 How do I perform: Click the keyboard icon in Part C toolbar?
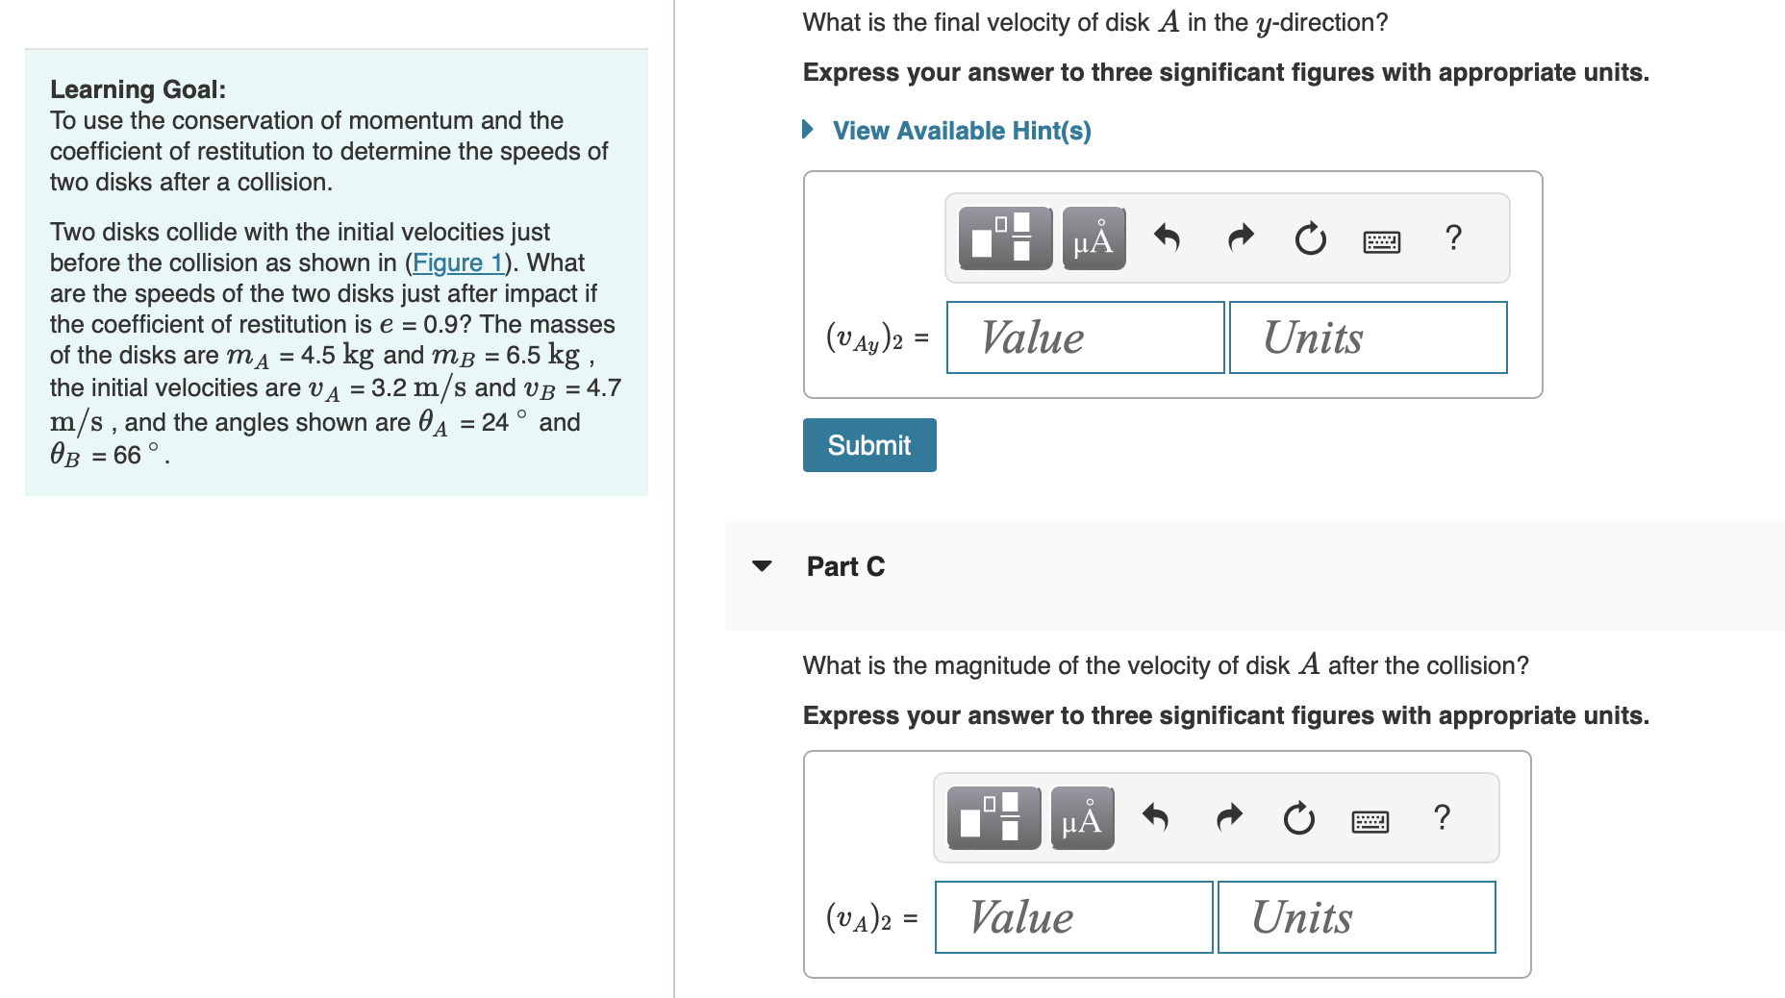1370,819
